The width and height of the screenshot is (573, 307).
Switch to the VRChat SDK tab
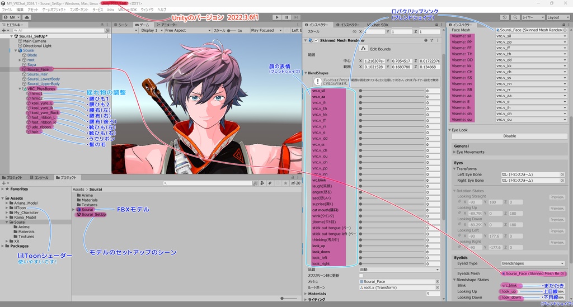pos(378,25)
